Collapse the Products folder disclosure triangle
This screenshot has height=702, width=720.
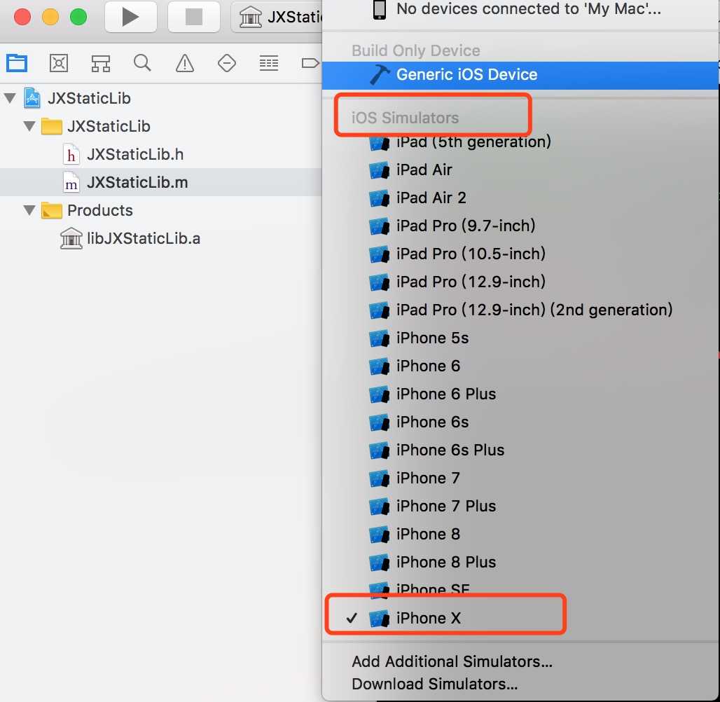pyautogui.click(x=29, y=210)
